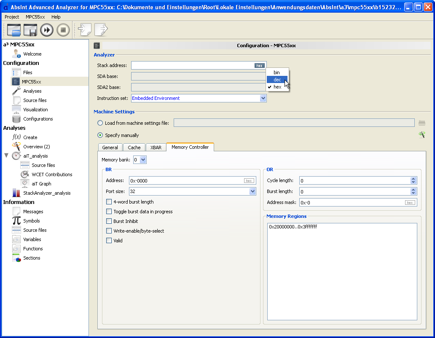
Task: Export document toolbar icon
Action: pos(101,30)
